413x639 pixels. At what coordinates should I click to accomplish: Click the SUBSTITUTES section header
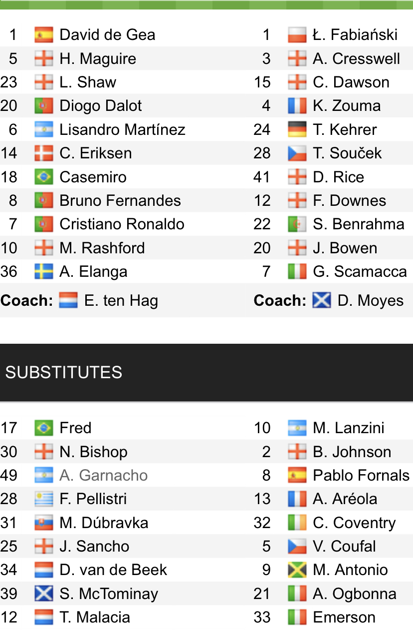click(x=64, y=373)
